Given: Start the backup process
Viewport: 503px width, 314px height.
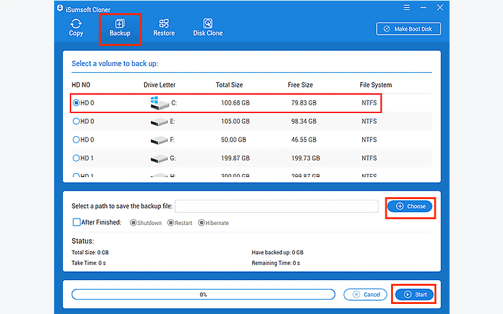Looking at the screenshot, I should click(x=414, y=294).
